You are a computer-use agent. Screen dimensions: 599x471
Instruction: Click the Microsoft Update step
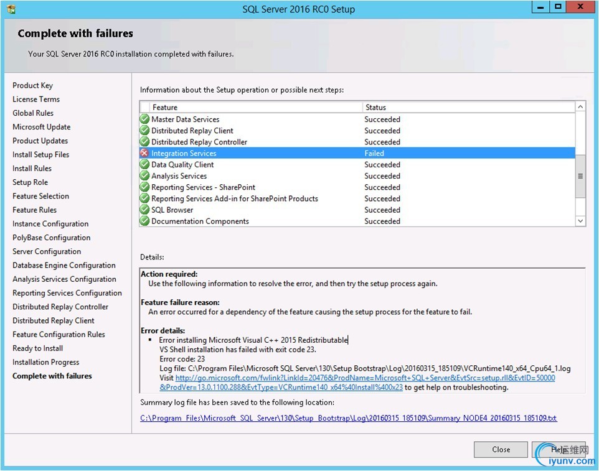click(41, 127)
